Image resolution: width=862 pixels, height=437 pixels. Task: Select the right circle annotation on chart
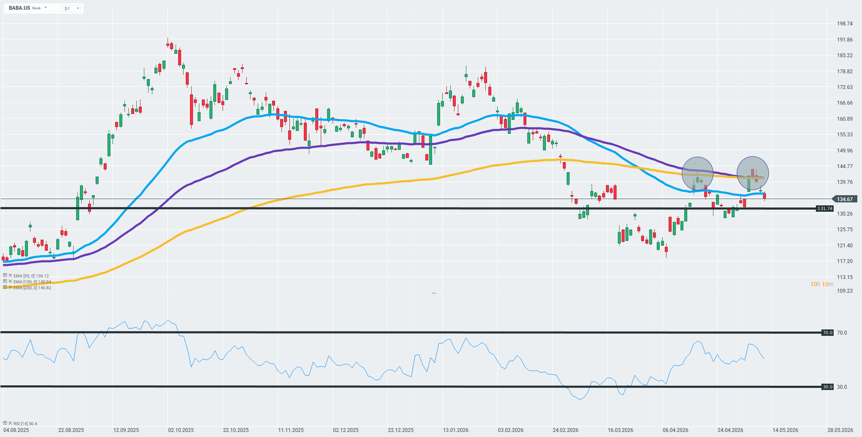[x=753, y=173]
